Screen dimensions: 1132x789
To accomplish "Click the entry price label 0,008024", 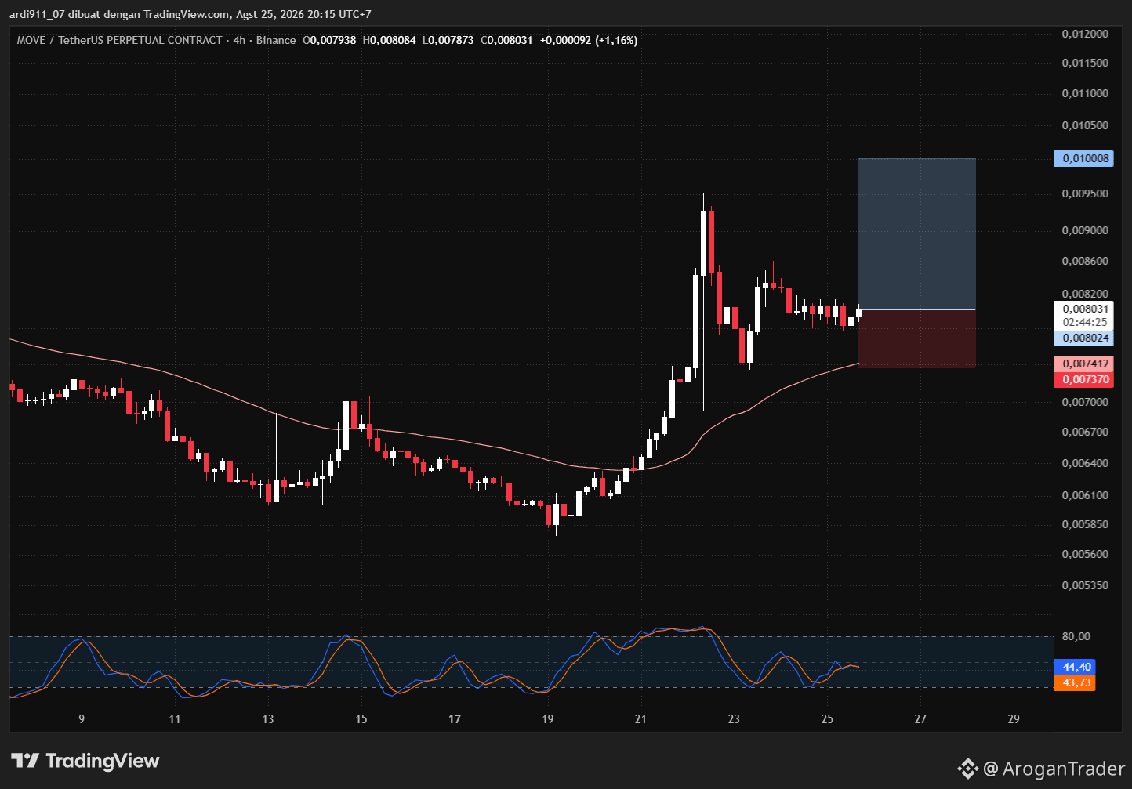I will click(x=1083, y=338).
